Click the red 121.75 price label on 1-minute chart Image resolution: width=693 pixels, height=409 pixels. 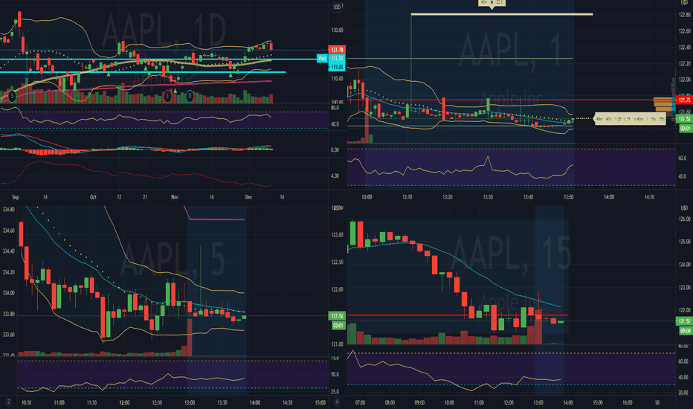pyautogui.click(x=684, y=100)
